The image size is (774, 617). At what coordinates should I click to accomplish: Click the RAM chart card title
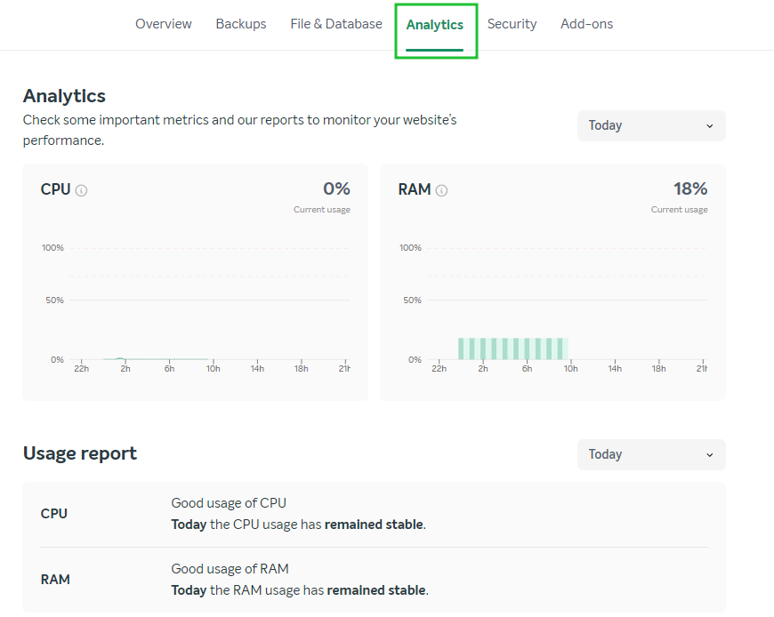[415, 189]
